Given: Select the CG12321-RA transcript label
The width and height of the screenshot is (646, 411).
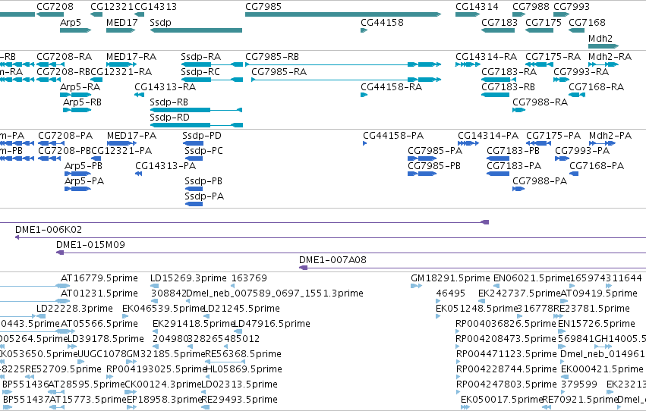Looking at the screenshot, I should pos(121,71).
